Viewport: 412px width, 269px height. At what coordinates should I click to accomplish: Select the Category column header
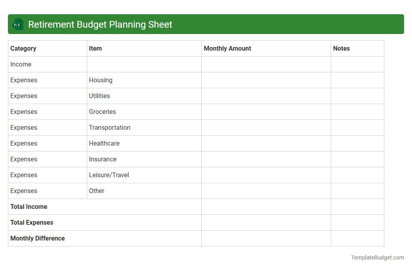(23, 48)
